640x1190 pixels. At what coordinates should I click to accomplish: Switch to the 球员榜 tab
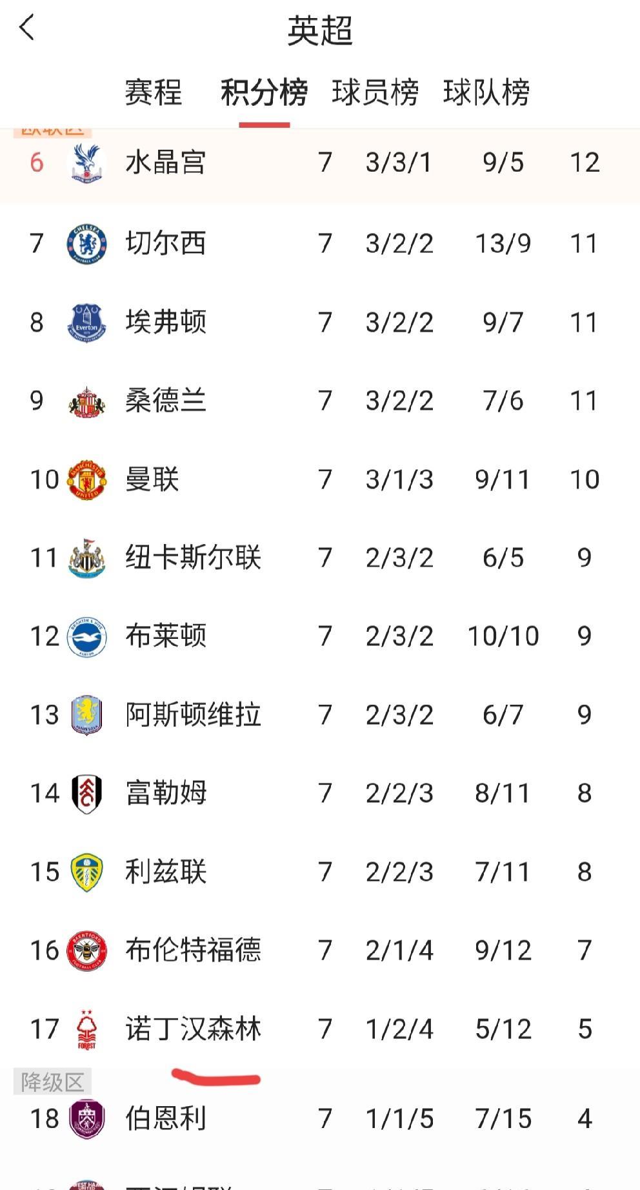pyautogui.click(x=375, y=92)
